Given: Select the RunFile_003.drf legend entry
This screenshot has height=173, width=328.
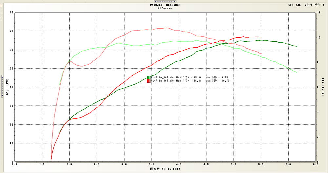Looking at the screenshot, I should (x=163, y=78).
